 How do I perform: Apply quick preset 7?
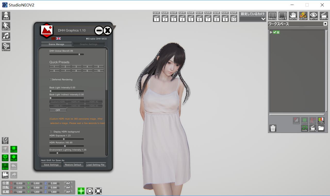65,71
